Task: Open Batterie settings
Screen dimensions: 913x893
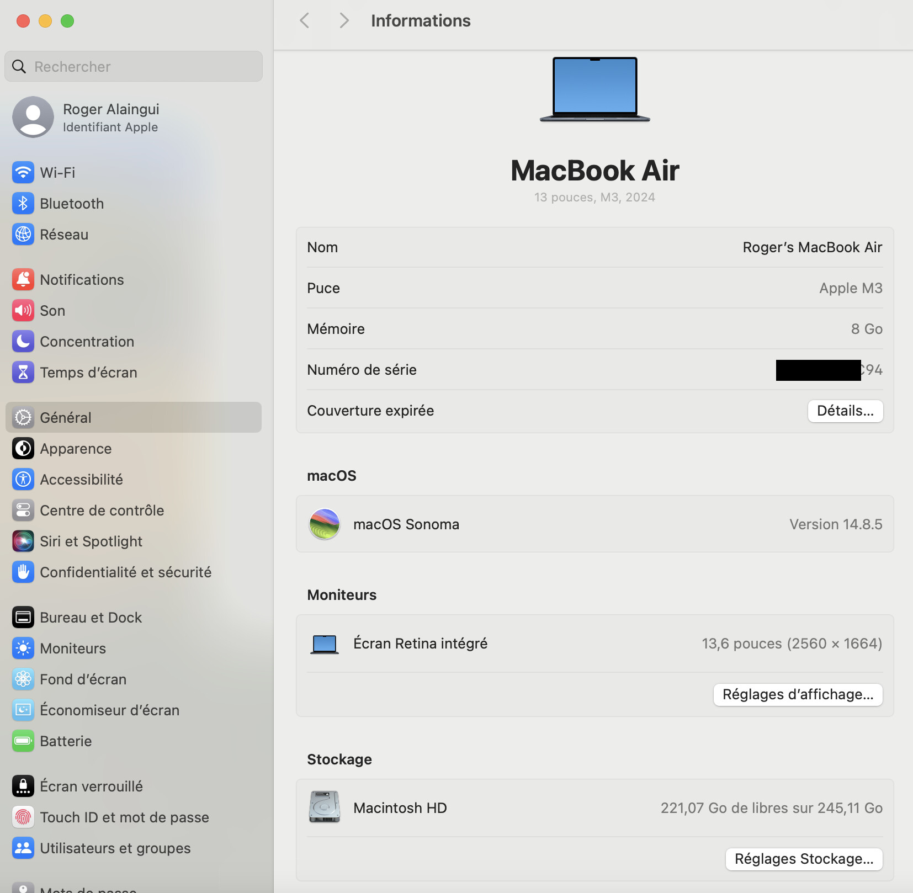Action: (66, 741)
